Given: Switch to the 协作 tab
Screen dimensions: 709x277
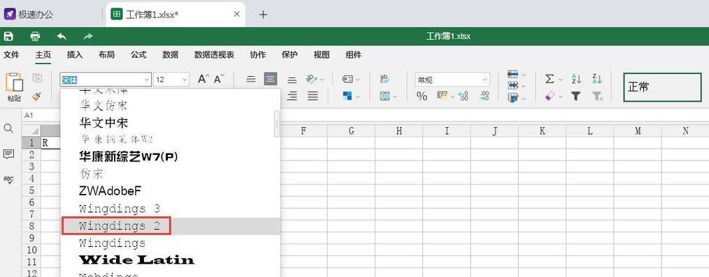Looking at the screenshot, I should (x=258, y=55).
